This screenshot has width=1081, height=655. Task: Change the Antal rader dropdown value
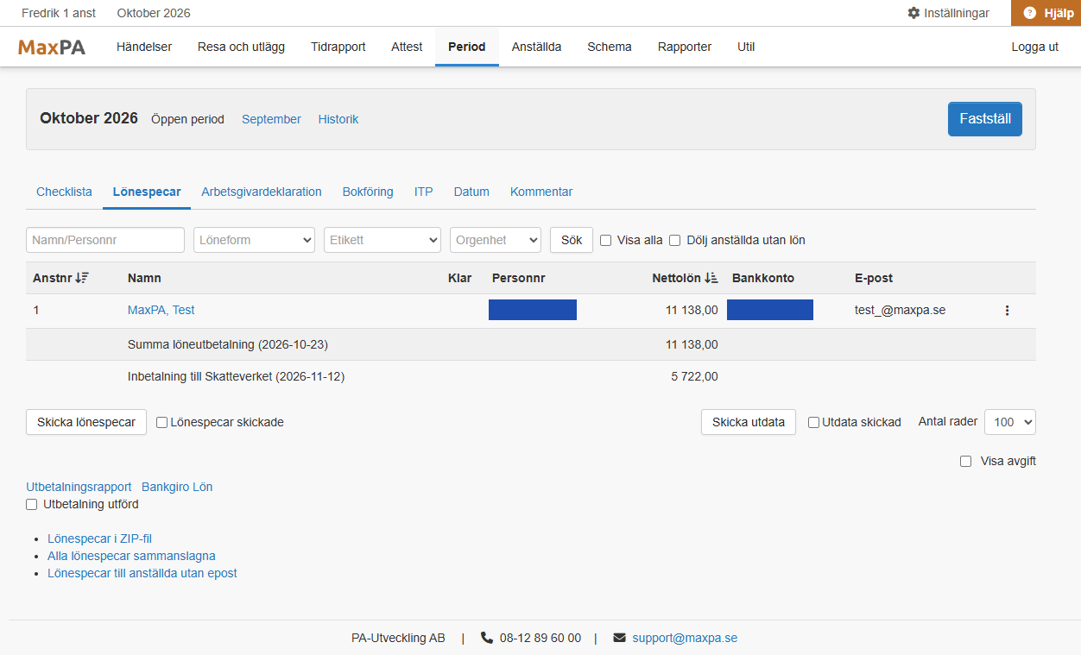(x=1010, y=422)
